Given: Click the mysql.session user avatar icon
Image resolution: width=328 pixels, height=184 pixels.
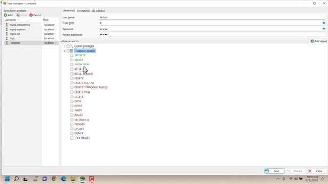Looking at the screenshot, I should [7, 29].
